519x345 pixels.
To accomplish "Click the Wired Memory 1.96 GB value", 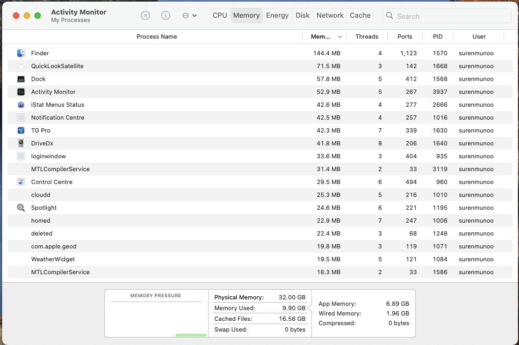I will (398, 313).
